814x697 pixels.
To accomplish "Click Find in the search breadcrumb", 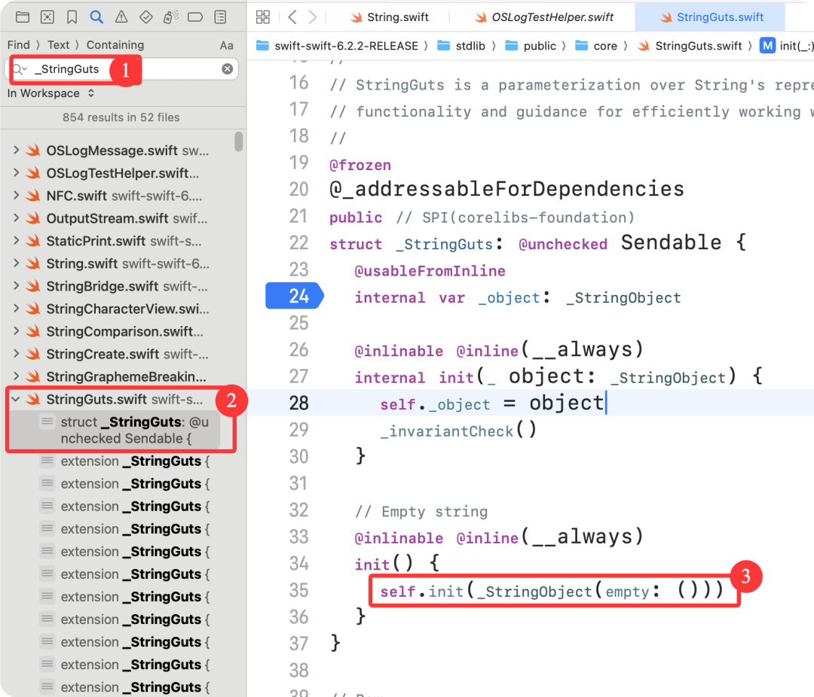I will pos(19,45).
